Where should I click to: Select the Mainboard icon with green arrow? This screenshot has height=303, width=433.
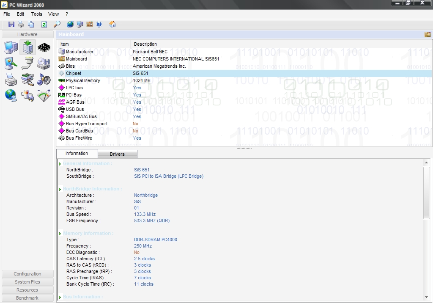(27, 47)
